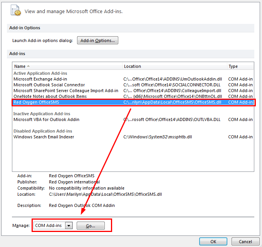Click the Publisher value Red Oxygen international
This screenshot has width=262, height=247.
(74, 182)
